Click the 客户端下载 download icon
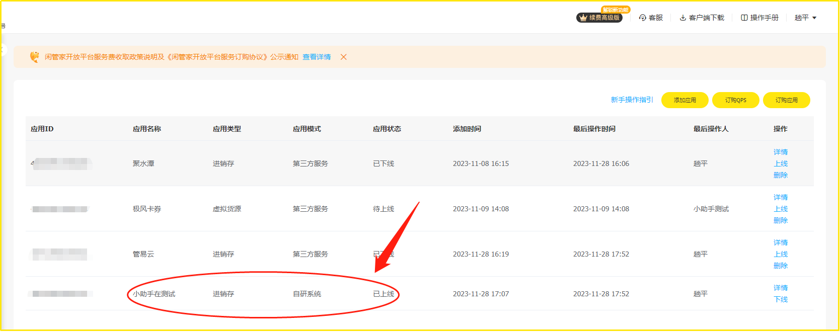Viewport: 840px width, 332px height. [682, 18]
